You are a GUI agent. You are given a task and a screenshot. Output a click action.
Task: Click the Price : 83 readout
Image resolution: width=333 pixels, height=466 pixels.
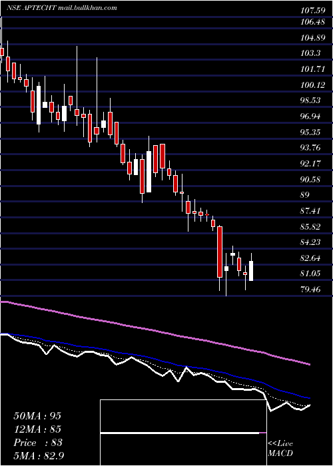[x=38, y=443]
